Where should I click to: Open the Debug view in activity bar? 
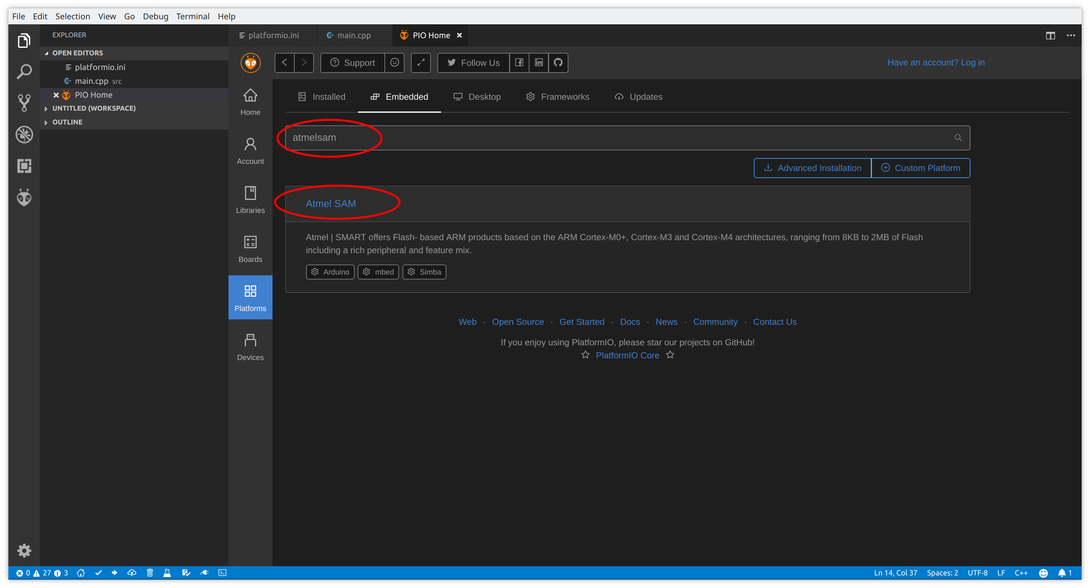tap(24, 135)
